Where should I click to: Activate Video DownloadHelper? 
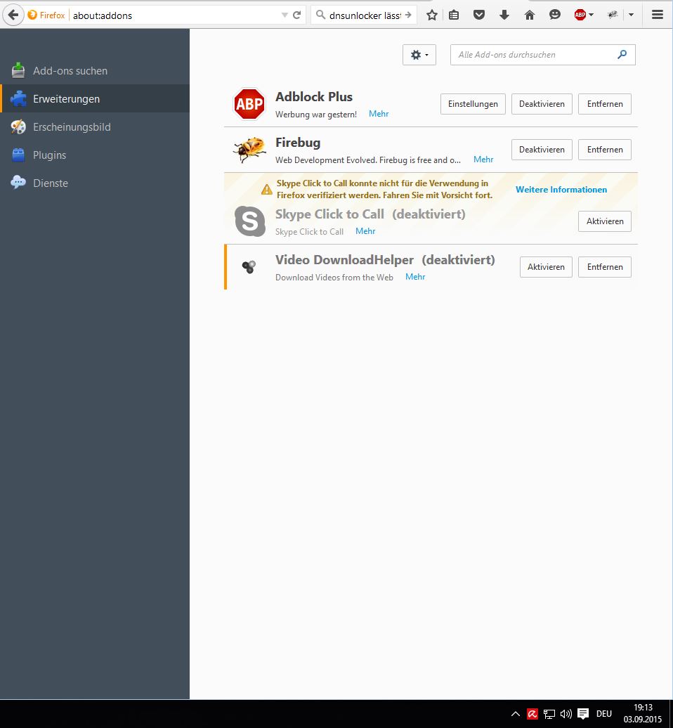pyautogui.click(x=546, y=267)
